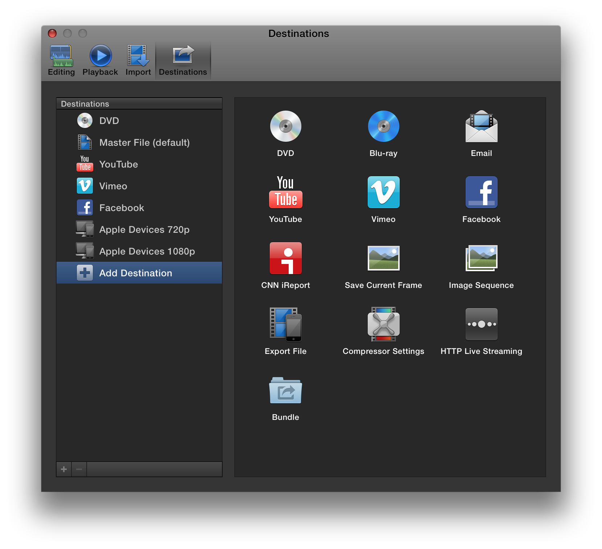This screenshot has height=549, width=602.
Task: Click the DVD disc icon in grid
Action: 286,126
